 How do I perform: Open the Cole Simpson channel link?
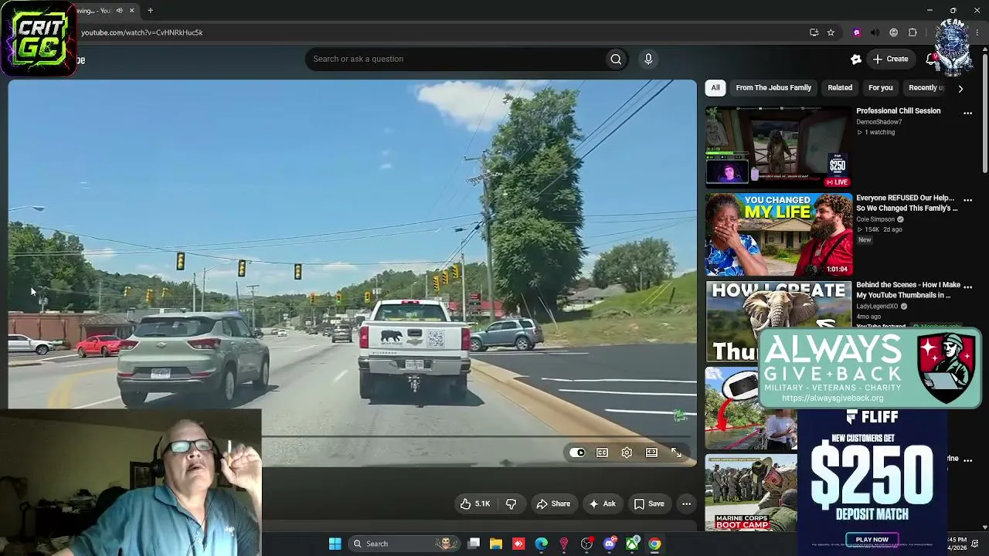pos(875,219)
